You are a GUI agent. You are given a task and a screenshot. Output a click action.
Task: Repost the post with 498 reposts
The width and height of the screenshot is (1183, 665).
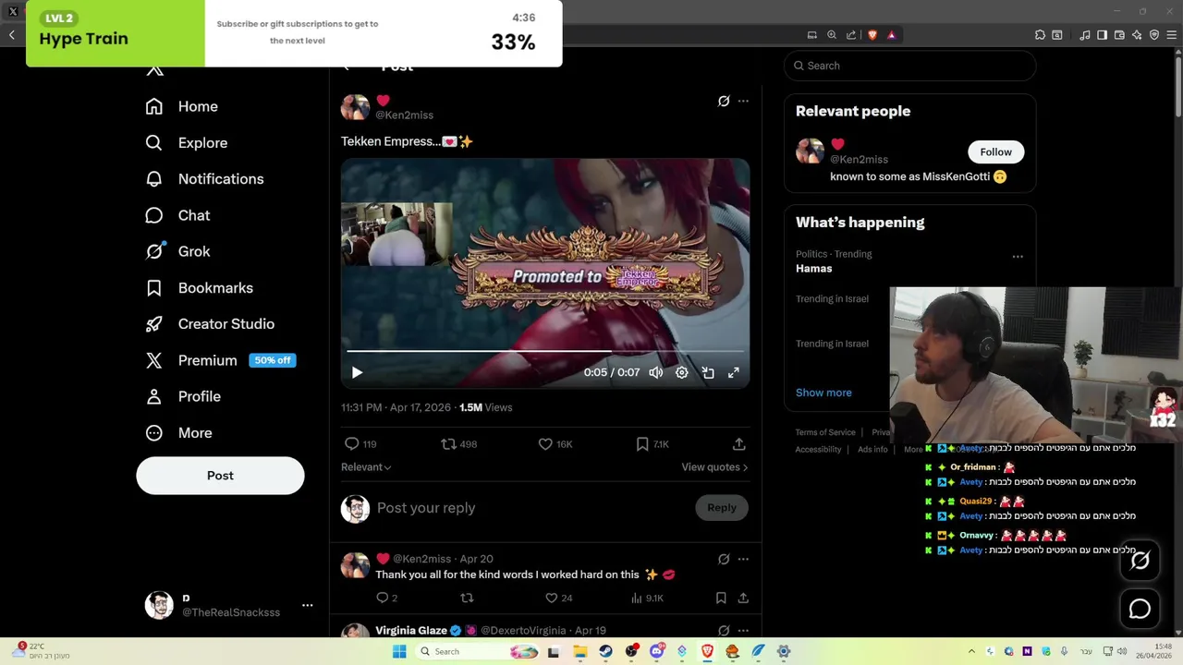[x=449, y=444]
